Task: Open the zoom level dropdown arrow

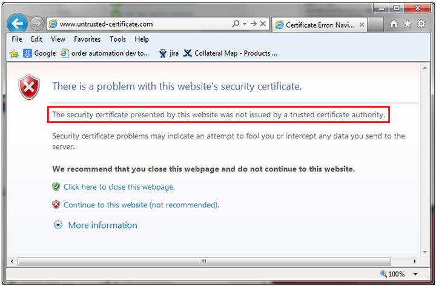Action: (x=415, y=275)
